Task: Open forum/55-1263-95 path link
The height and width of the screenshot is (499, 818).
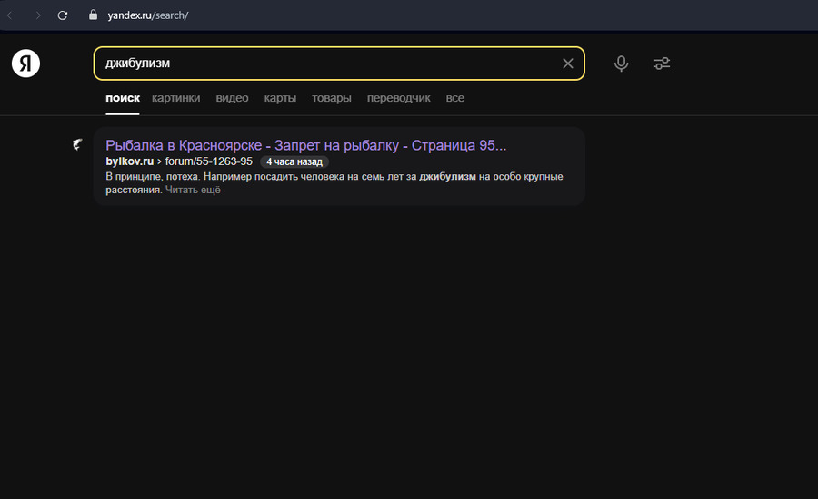Action: pyautogui.click(x=209, y=161)
